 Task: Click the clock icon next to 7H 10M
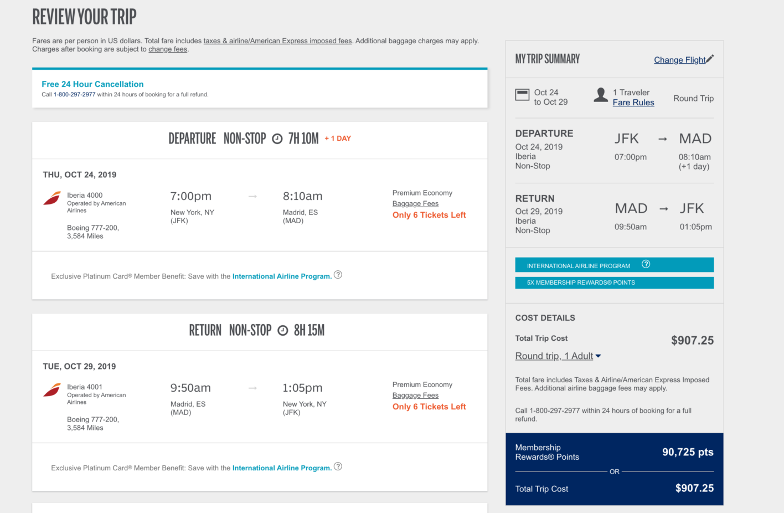tap(277, 138)
